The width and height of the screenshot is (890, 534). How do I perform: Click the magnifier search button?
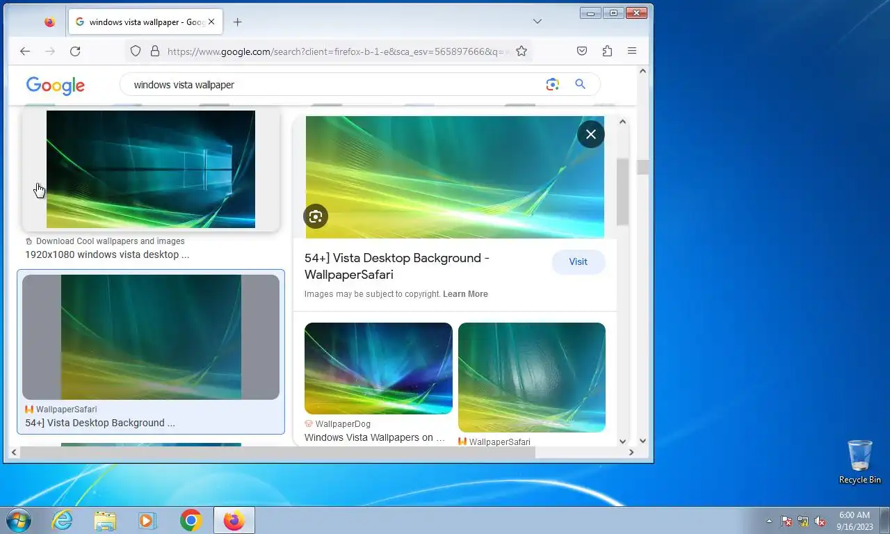click(580, 84)
